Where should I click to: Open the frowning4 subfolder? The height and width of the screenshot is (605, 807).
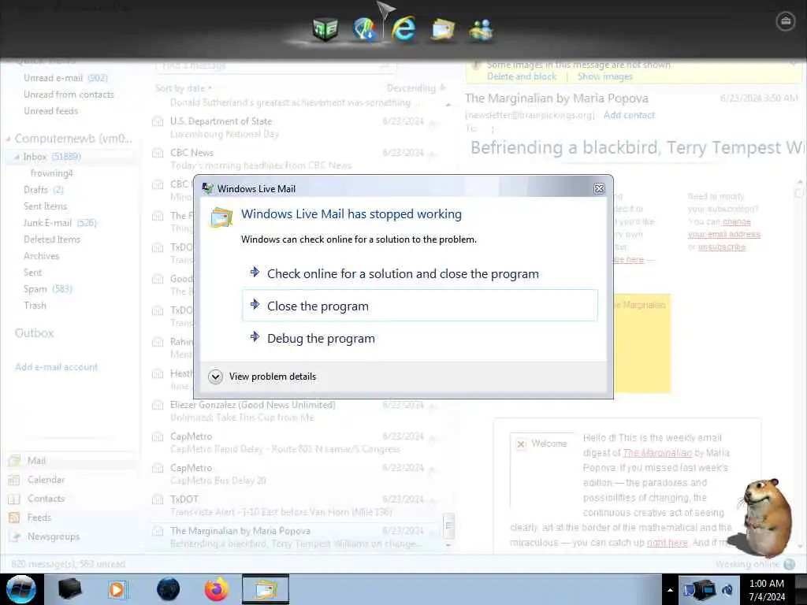click(51, 173)
